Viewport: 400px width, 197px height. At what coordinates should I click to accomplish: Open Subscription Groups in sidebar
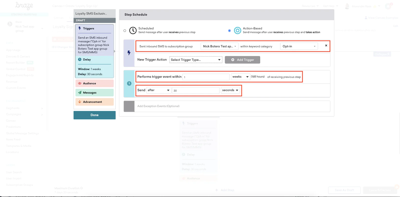(19, 185)
